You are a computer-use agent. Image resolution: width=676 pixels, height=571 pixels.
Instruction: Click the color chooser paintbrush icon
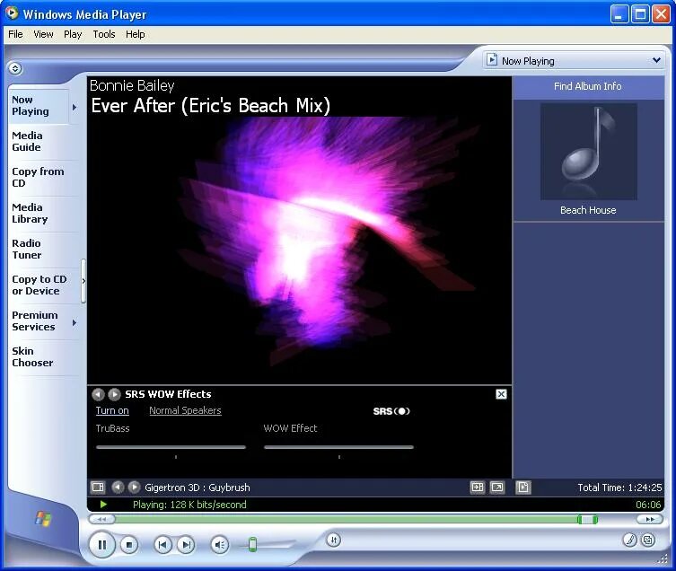[630, 540]
